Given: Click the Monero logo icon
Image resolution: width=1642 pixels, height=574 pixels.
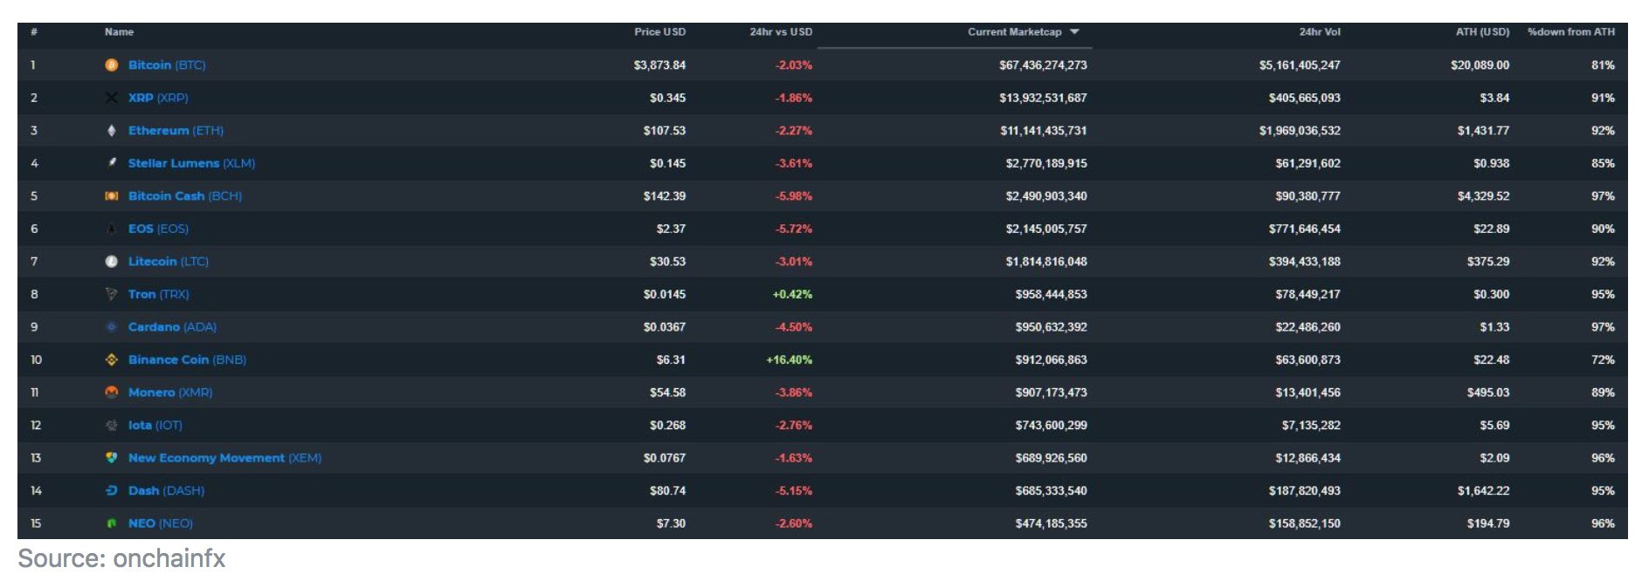Looking at the screenshot, I should tap(112, 393).
